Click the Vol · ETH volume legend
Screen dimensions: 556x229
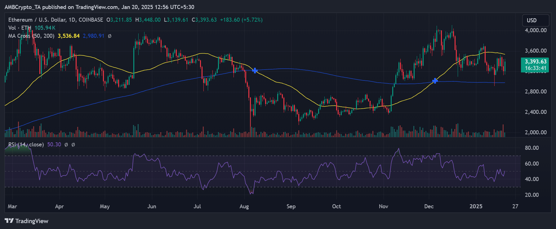[20, 28]
